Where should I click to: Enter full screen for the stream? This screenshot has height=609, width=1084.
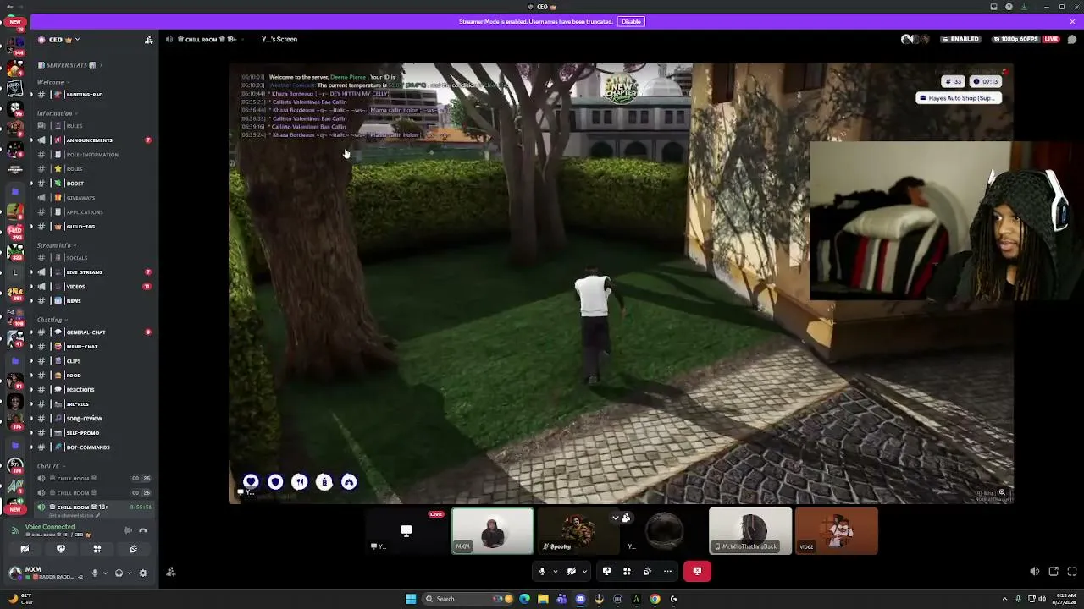point(1072,572)
